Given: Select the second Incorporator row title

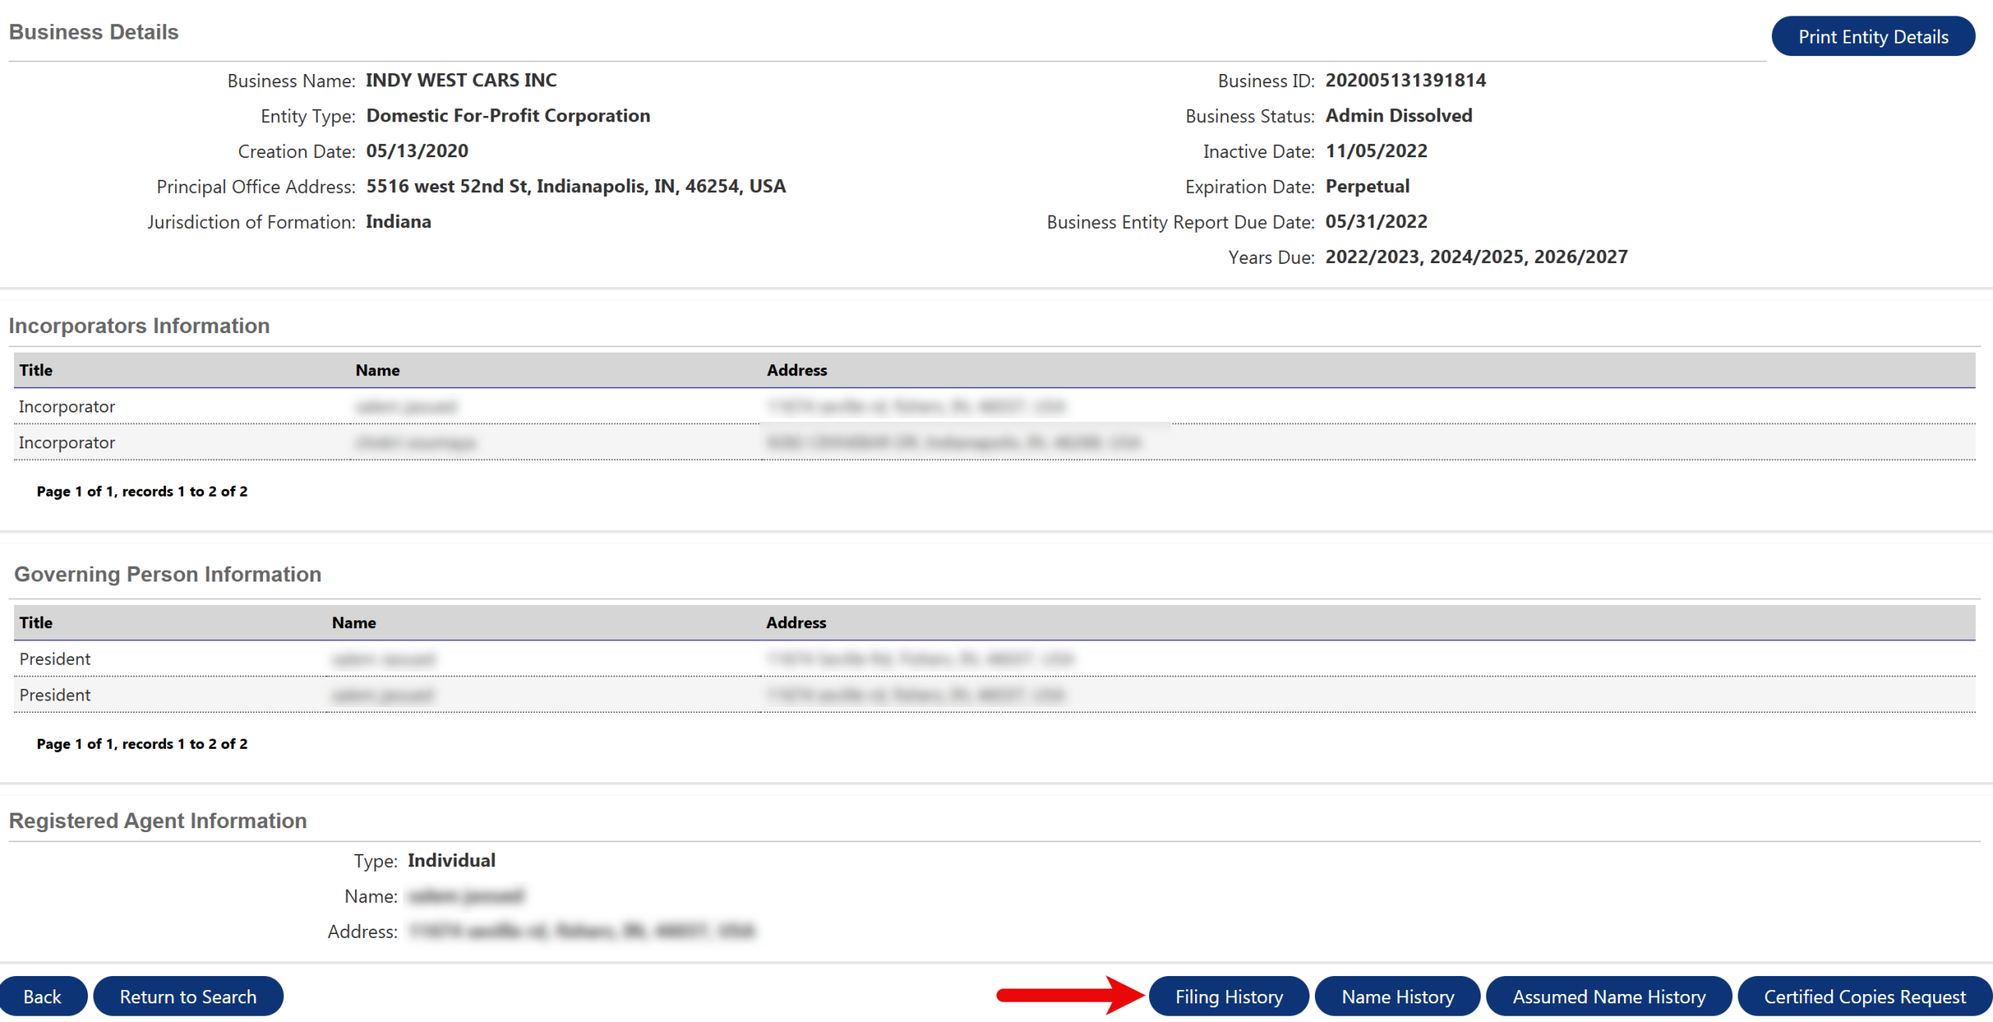Looking at the screenshot, I should pyautogui.click(x=67, y=442).
